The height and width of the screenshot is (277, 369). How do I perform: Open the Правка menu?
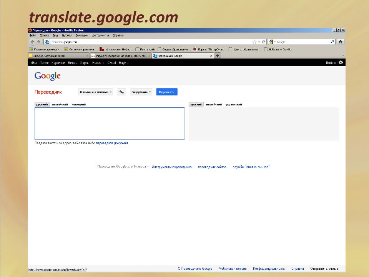45,35
